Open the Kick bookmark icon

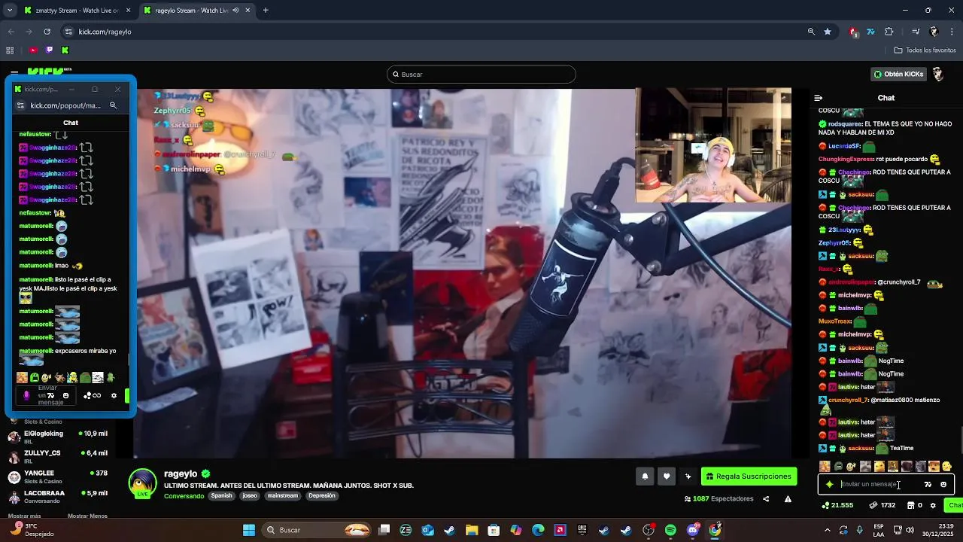[x=65, y=50]
